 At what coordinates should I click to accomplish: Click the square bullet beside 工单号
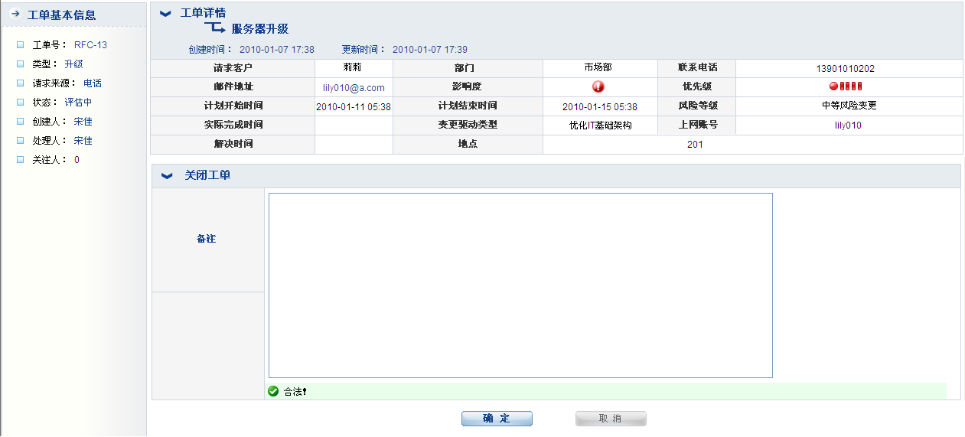[x=21, y=45]
